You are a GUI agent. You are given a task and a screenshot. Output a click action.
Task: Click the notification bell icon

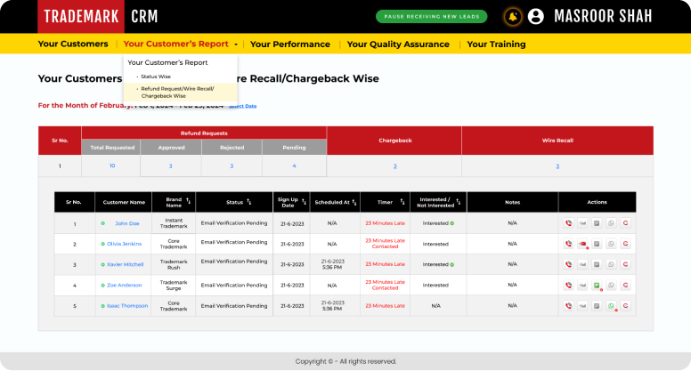pos(512,16)
